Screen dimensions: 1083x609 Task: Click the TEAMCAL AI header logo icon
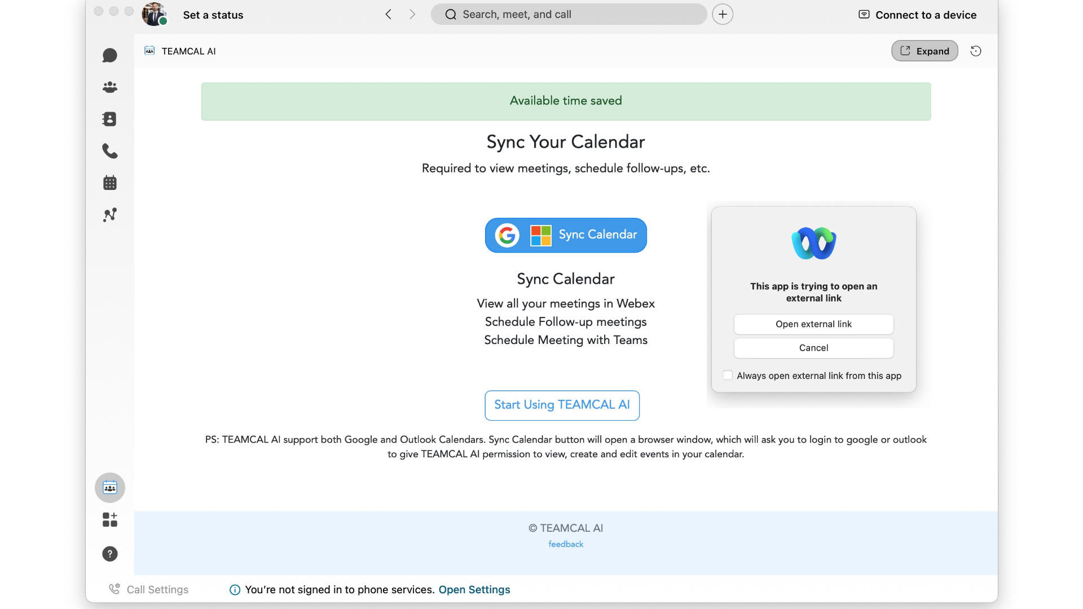[x=149, y=51]
